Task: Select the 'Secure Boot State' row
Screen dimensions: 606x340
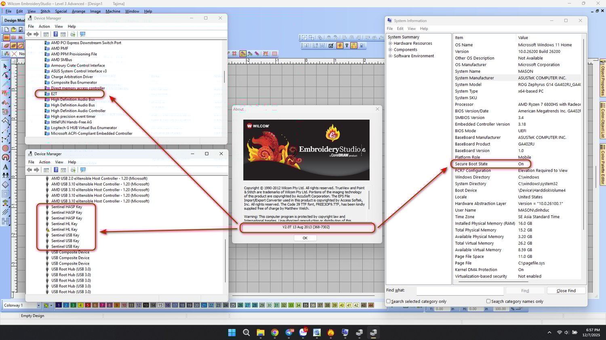Action: (x=517, y=164)
